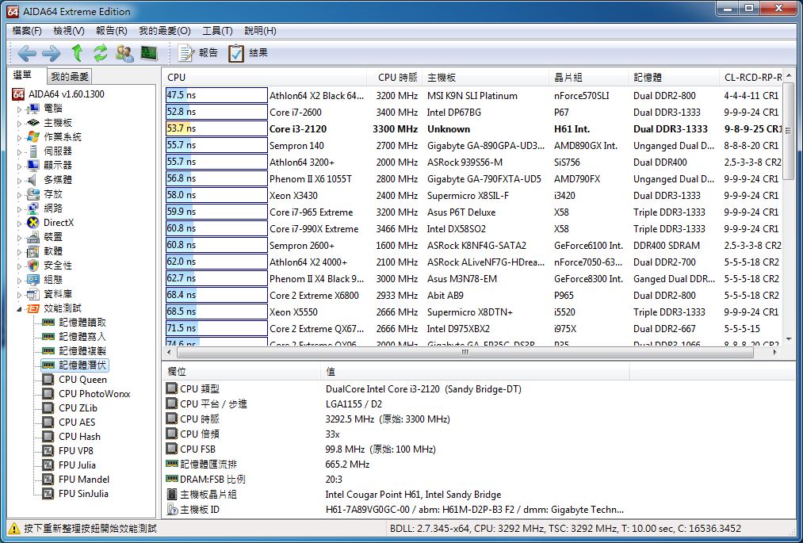Click the green Refresh toolbar icon
The width and height of the screenshot is (803, 543).
(x=101, y=53)
